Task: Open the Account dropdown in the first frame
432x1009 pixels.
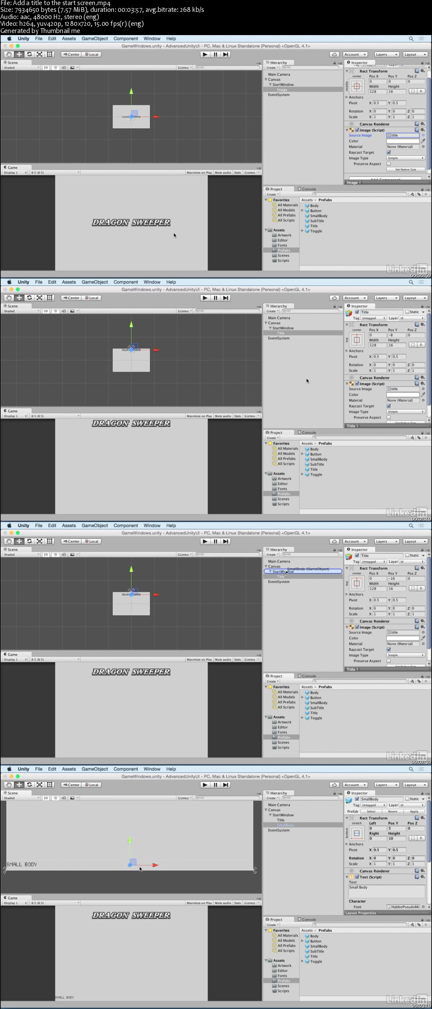Action: [x=355, y=54]
